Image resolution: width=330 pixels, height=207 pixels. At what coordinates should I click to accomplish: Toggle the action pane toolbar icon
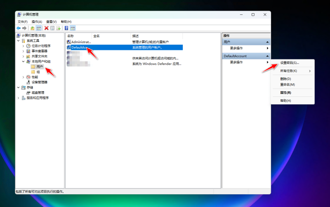pos(73,28)
